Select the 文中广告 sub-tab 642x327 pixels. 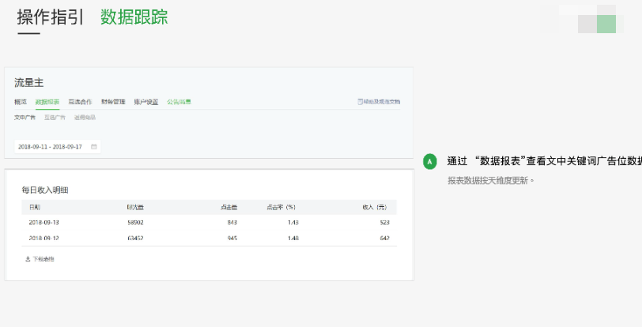point(25,118)
